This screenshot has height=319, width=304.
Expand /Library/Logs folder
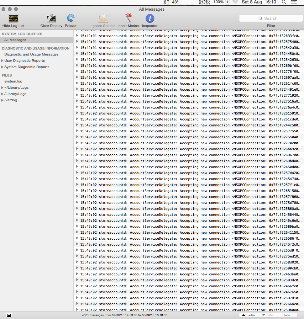click(2, 94)
